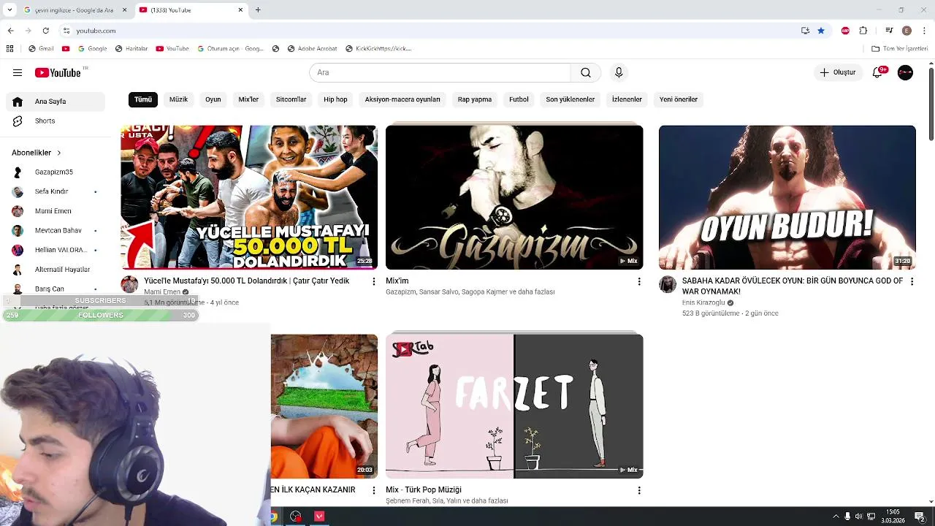Reload the page in Chrome
Image resolution: width=935 pixels, height=526 pixels.
[45, 31]
